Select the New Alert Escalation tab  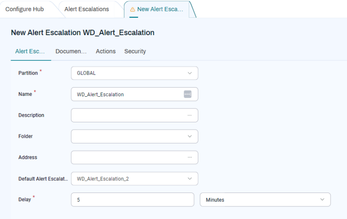(x=160, y=9)
